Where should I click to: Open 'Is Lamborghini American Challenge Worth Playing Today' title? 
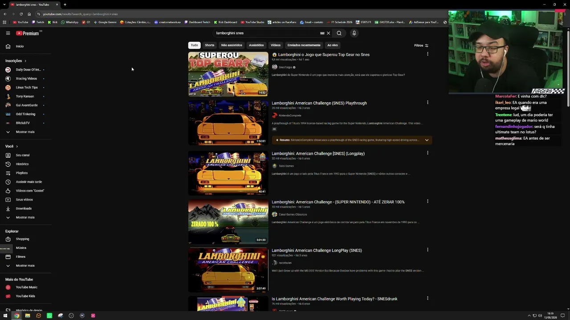click(334, 299)
